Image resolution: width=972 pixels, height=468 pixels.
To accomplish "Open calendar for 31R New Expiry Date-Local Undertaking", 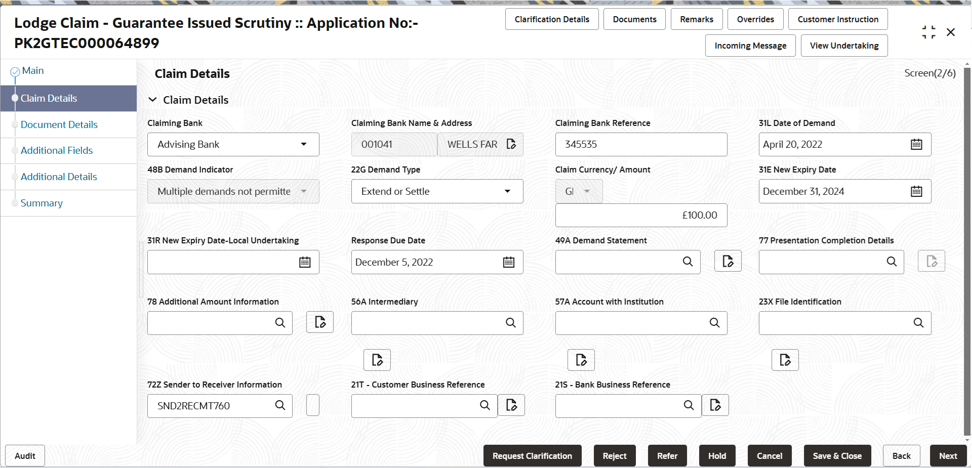I will pos(304,262).
